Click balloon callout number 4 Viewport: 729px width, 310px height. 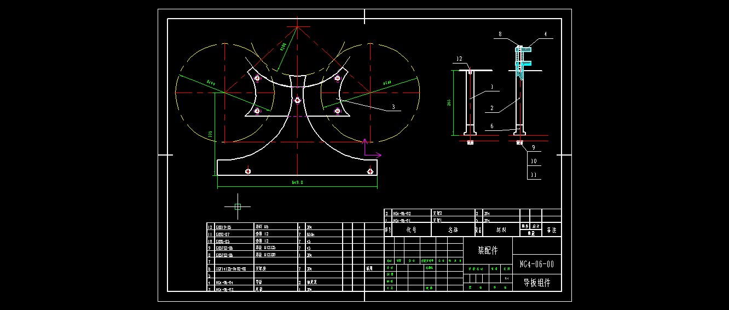[545, 34]
